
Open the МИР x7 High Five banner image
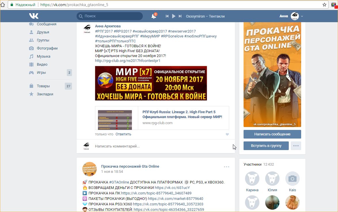[151, 83]
